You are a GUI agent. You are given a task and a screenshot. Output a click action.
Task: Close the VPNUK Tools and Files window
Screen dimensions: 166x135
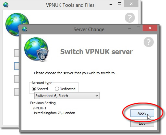[x=131, y=4]
